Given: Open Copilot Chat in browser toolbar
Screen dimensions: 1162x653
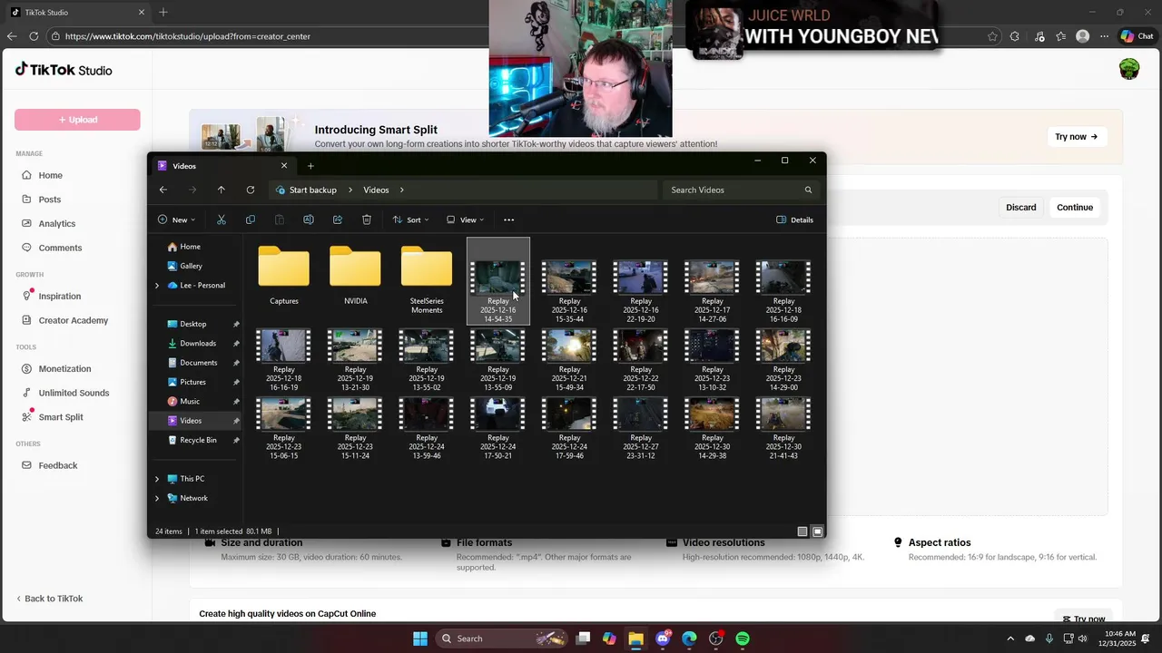Looking at the screenshot, I should pyautogui.click(x=1137, y=36).
